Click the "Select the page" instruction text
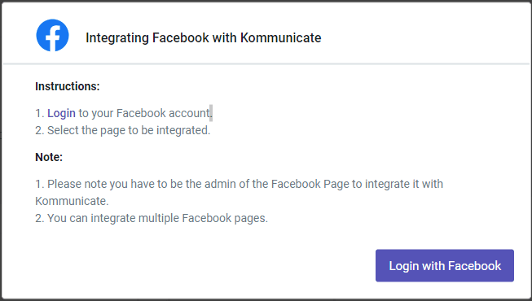This screenshot has width=532, height=301. (86, 130)
